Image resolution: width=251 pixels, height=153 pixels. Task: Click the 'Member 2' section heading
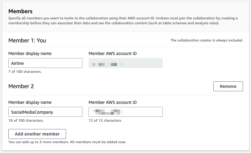[21, 86]
